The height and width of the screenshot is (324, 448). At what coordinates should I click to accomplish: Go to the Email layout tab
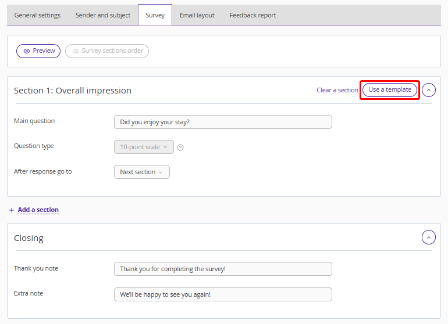point(197,15)
